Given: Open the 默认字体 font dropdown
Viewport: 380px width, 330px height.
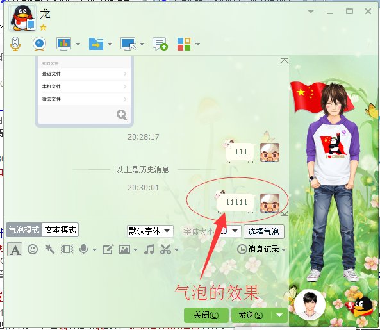Looking at the screenshot, I should (x=150, y=231).
